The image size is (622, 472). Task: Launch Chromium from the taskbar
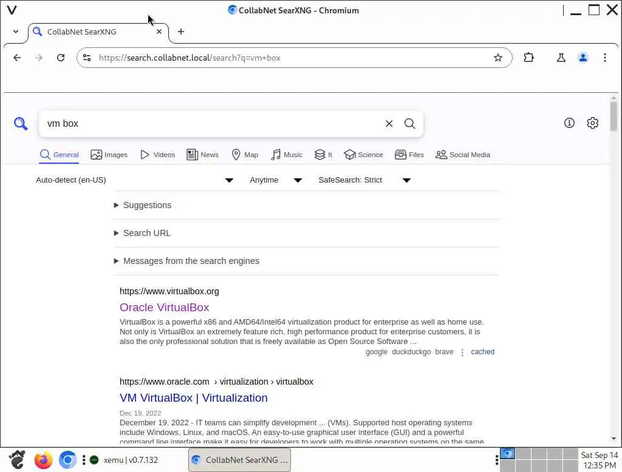pos(68,460)
